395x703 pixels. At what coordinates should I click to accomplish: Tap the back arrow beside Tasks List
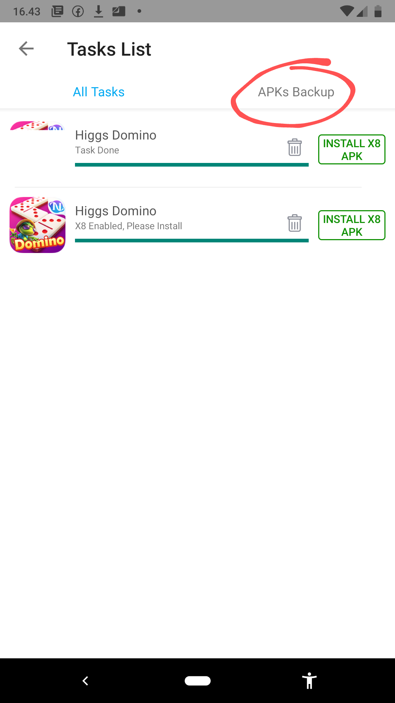[26, 49]
